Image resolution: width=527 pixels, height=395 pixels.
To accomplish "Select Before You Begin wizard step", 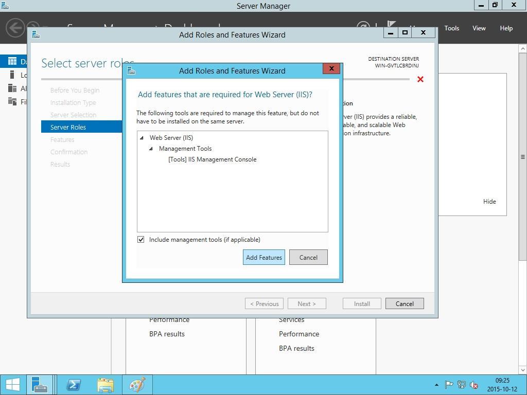I will coord(75,91).
